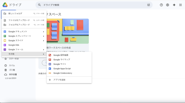Click the purple Google Forms icon
The width and height of the screenshot is (185, 103).
coord(5,49)
